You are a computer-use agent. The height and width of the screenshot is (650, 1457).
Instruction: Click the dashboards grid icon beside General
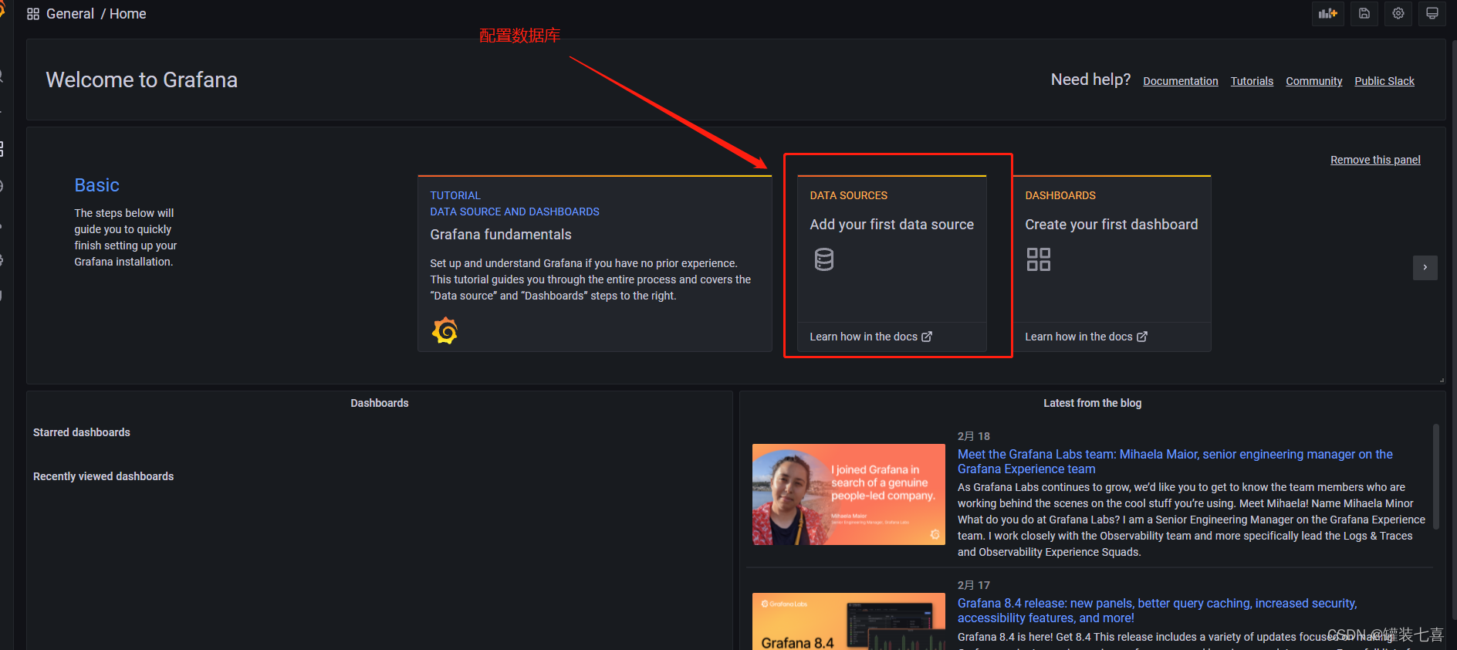coord(33,14)
